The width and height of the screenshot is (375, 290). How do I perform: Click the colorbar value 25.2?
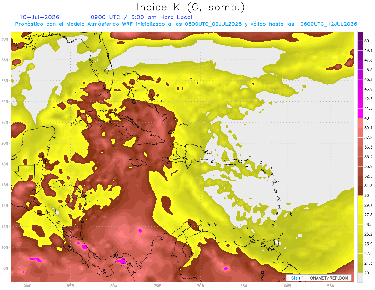[368, 234]
